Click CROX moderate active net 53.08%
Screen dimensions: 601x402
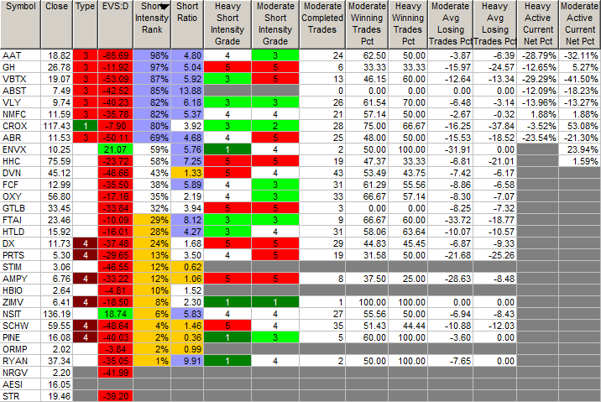(x=580, y=126)
